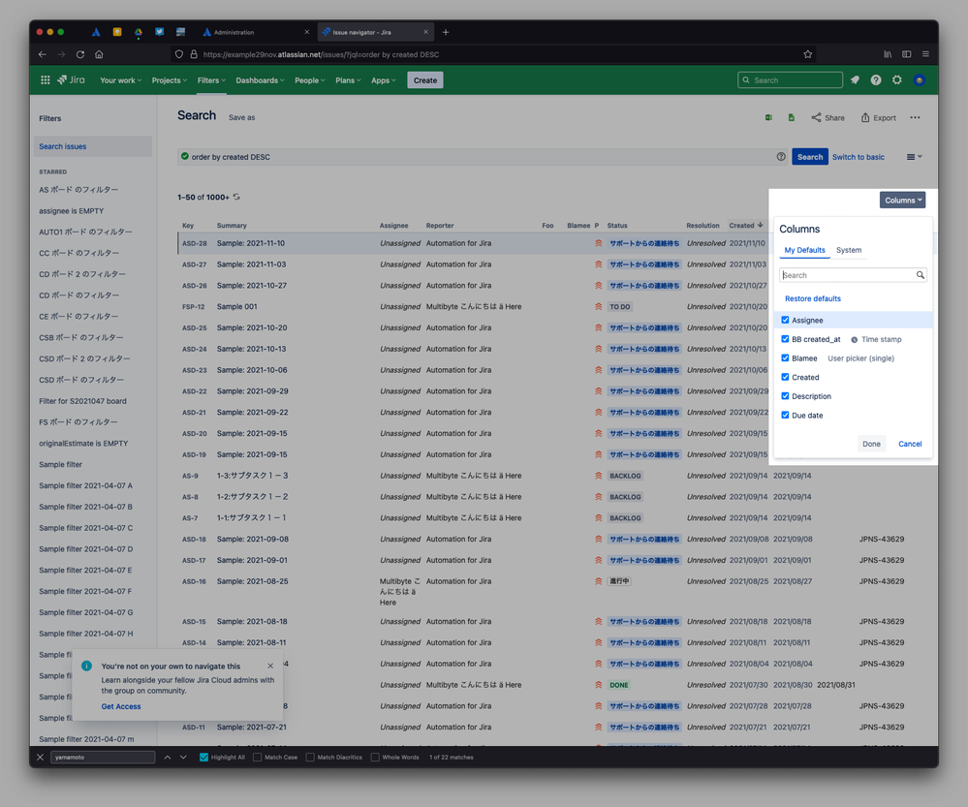This screenshot has height=807, width=968.
Task: Click the Get Access link in the notification
Action: point(121,706)
